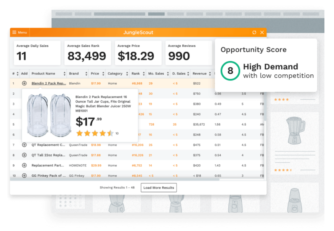This screenshot has width=334, height=231.
Task: Click rank #6,752 in row 9
Action: 137,165
